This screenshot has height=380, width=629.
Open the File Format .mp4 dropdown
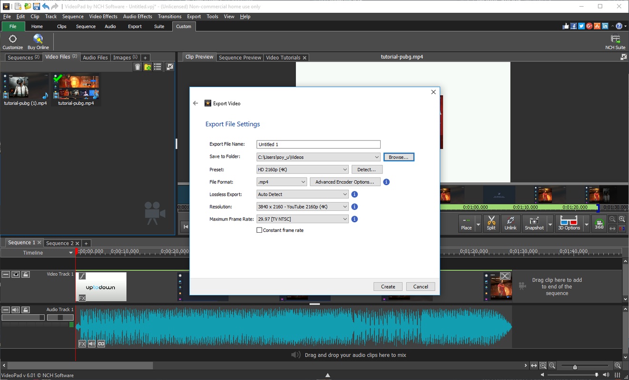[303, 182]
